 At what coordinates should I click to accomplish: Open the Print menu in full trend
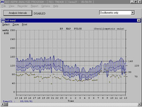(24, 25)
